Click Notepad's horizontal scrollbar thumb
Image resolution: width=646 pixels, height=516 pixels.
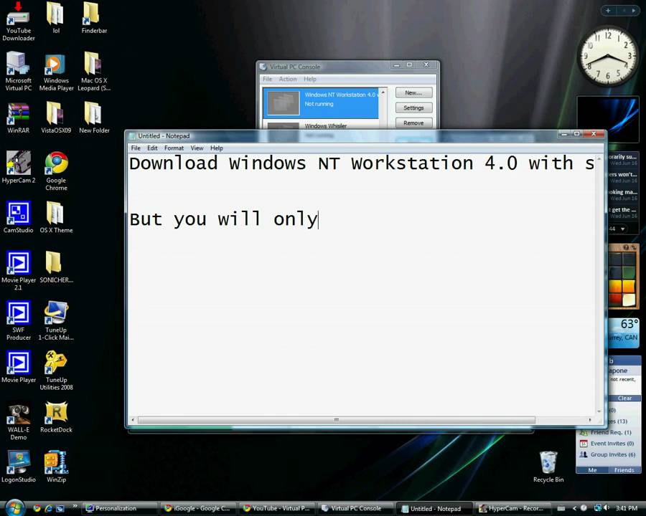336,420
